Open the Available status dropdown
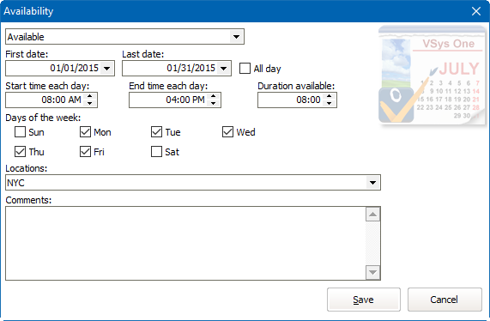The width and height of the screenshot is (490, 321). tap(237, 37)
